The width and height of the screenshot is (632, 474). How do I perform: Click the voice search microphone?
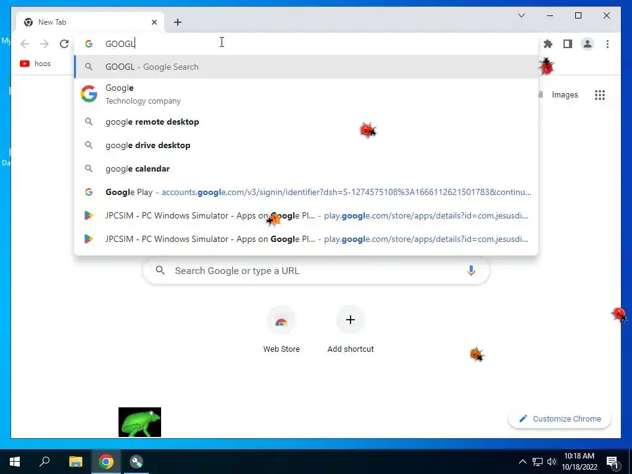point(471,270)
